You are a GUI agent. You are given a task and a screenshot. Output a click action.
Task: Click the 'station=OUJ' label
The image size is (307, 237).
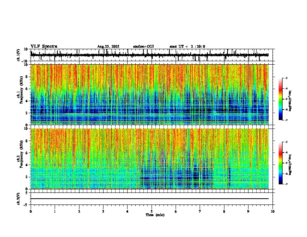pos(143,46)
